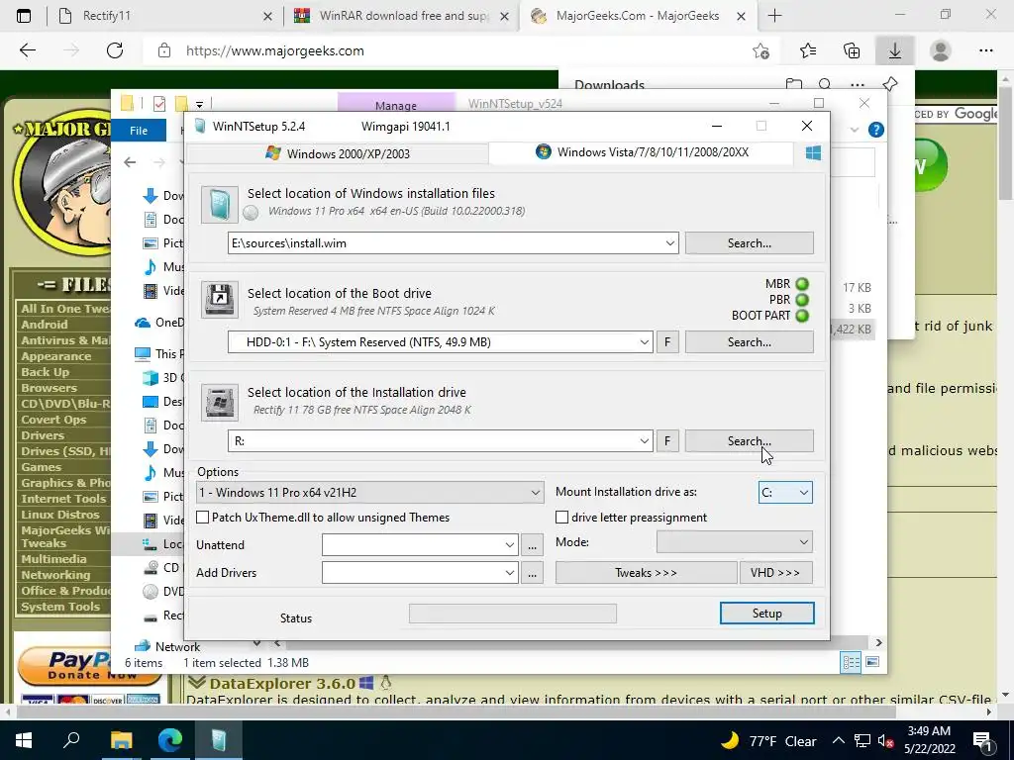Open File menu in Explorer window

click(x=139, y=130)
